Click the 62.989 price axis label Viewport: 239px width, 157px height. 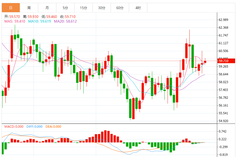[223, 20]
